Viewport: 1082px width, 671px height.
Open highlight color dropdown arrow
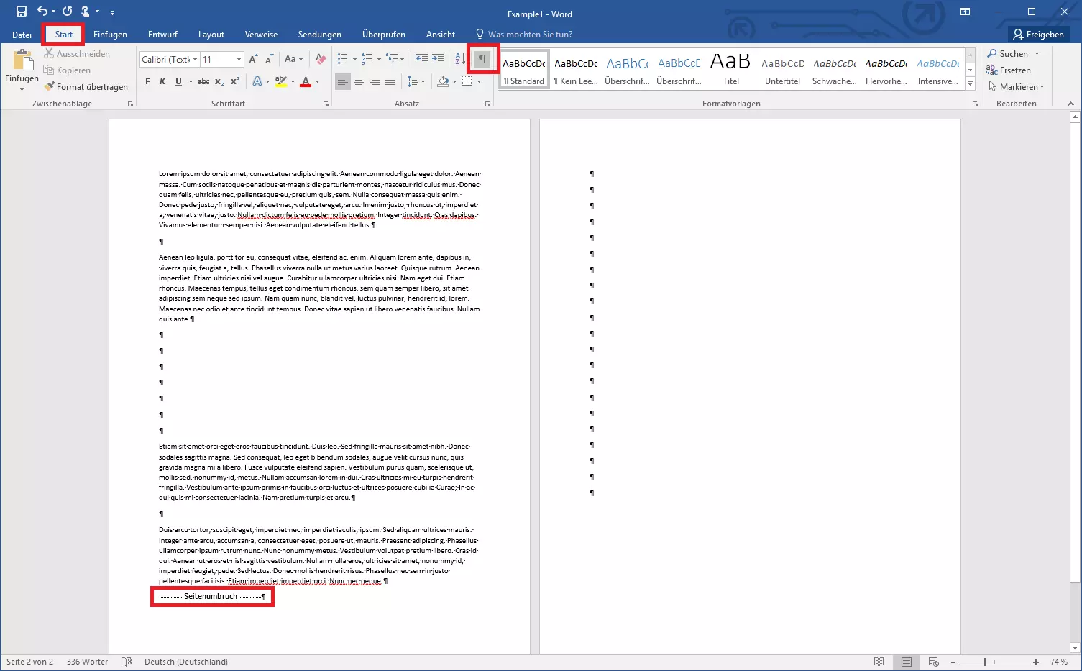click(x=293, y=81)
